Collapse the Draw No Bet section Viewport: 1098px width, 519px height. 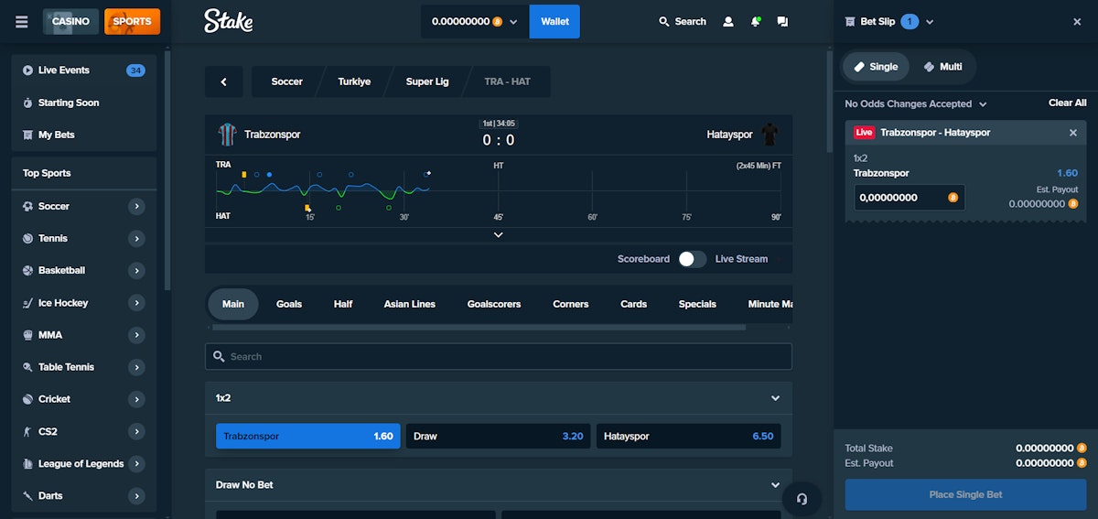775,485
